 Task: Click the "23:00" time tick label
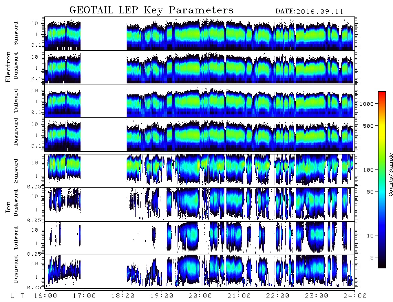pyautogui.click(x=317, y=296)
